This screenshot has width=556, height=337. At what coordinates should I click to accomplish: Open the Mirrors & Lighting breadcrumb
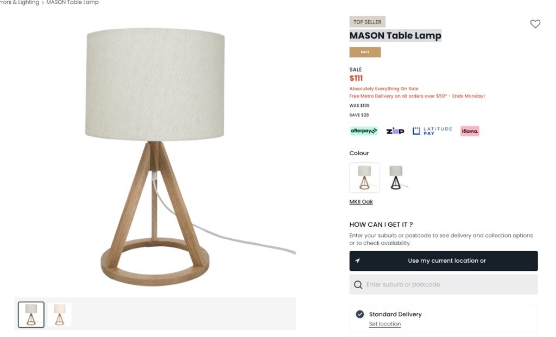coord(20,3)
